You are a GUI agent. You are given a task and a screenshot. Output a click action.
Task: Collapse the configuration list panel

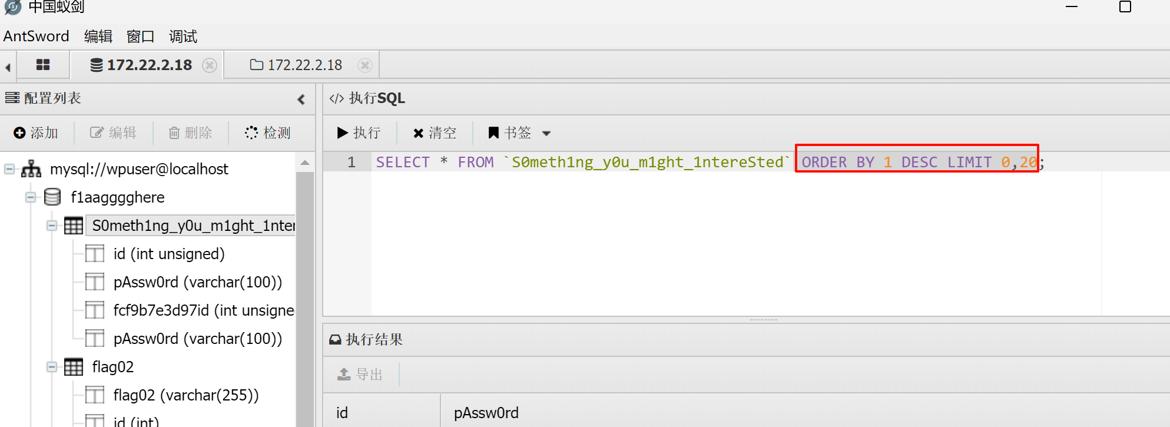(x=301, y=100)
